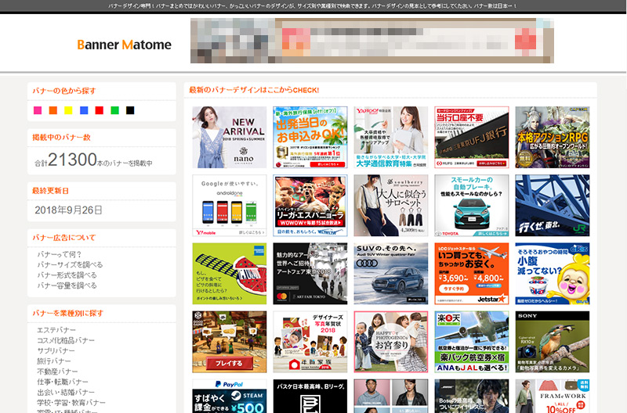Open the 仕事・転職バナー category
This screenshot has height=413, width=627.
click(63, 382)
